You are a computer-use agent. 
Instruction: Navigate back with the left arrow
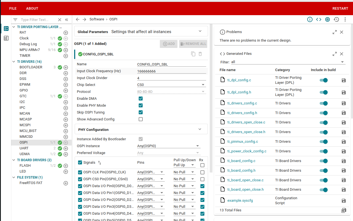coord(78,19)
